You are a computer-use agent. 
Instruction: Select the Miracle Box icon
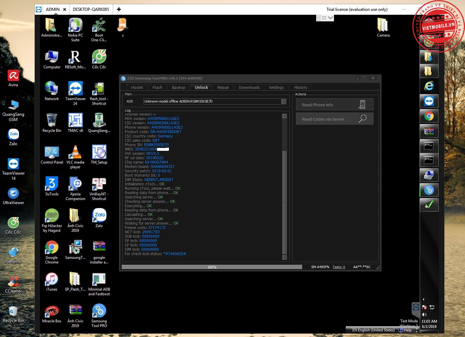tap(52, 314)
